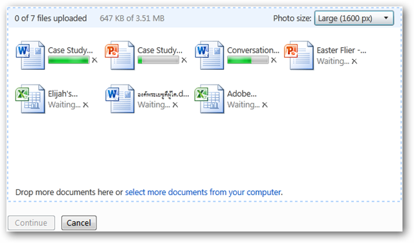Click the PowerPoint icon for Easter Flier file
The width and height of the screenshot is (414, 243).
click(299, 55)
